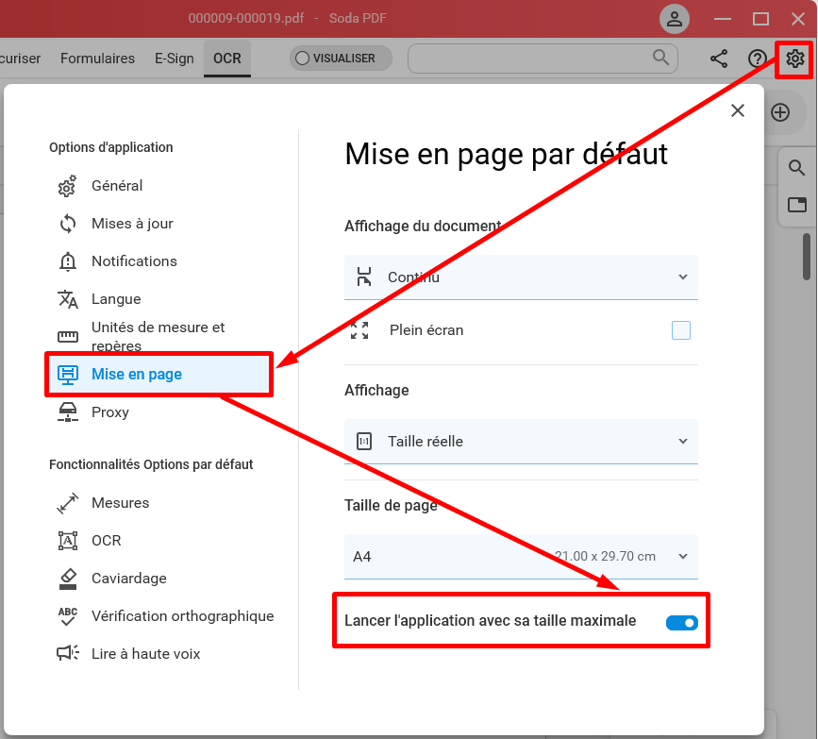
Task: Select the OCR ribbon tab
Action: click(227, 59)
